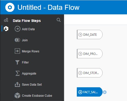Select the DIM_DATE node
This screenshot has width=127, height=101.
pyautogui.click(x=90, y=35)
